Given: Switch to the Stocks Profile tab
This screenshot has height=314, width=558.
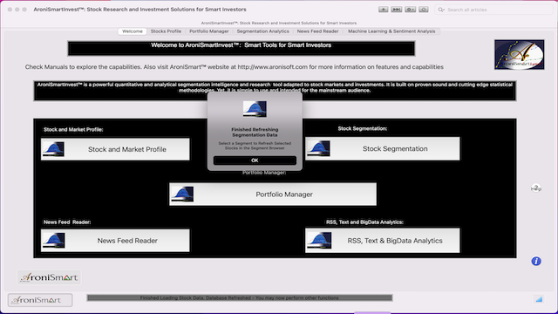Looking at the screenshot, I should [166, 31].
